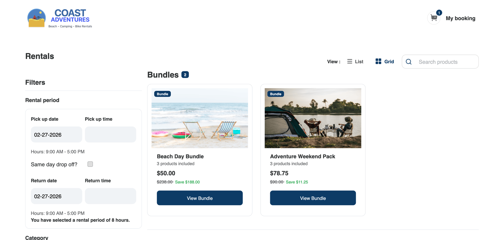This screenshot has width=504, height=240.
Task: Open the Pick up time selector
Action: (x=110, y=135)
